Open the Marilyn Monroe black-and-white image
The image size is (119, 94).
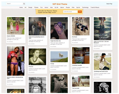[x=102, y=87]
